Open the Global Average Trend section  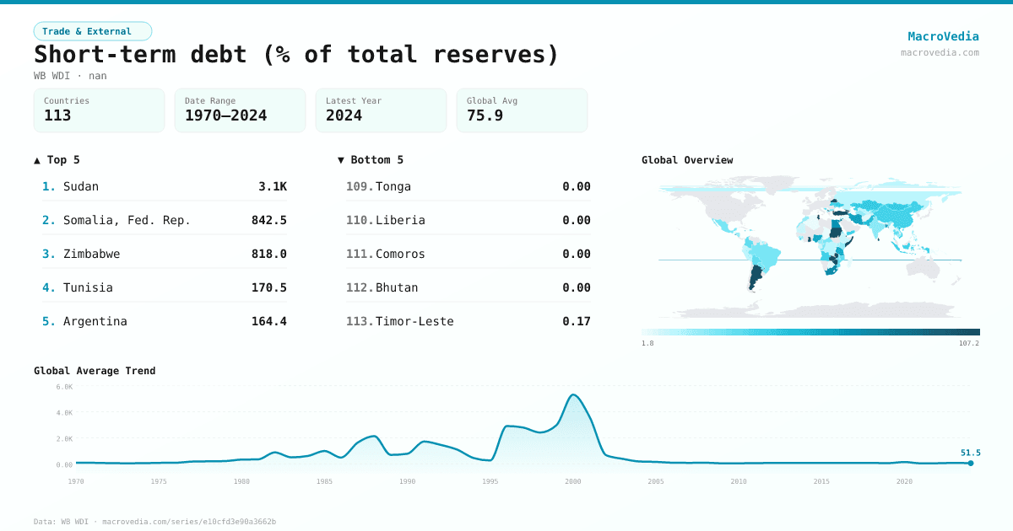point(95,370)
